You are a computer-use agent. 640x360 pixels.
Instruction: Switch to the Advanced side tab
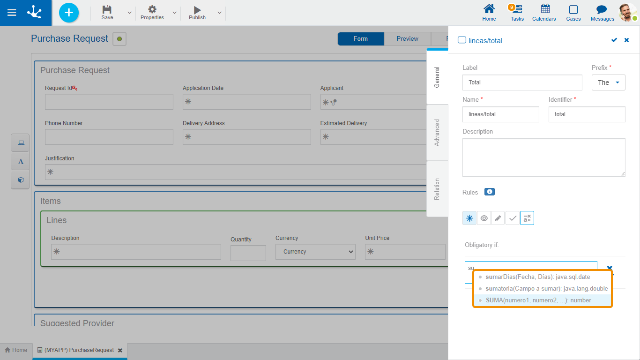(x=437, y=133)
